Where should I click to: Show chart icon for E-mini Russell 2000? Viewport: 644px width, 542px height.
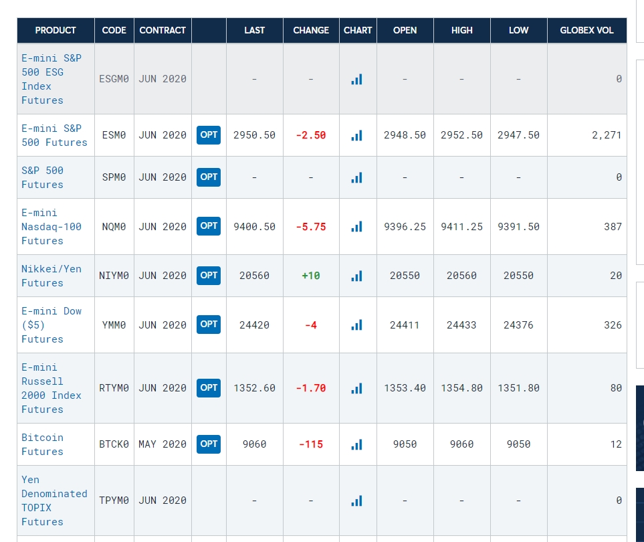(x=356, y=388)
